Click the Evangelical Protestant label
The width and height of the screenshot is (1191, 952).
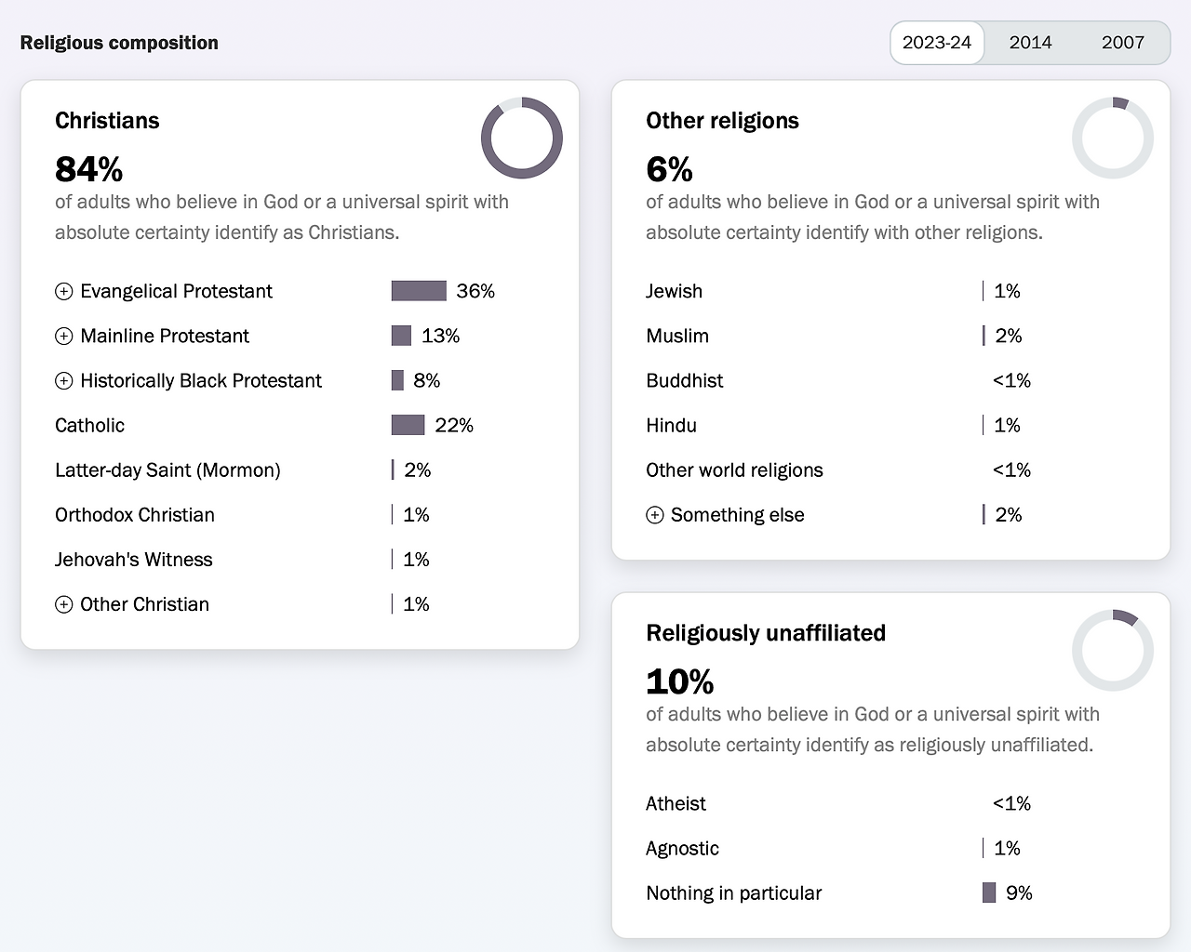tap(176, 292)
